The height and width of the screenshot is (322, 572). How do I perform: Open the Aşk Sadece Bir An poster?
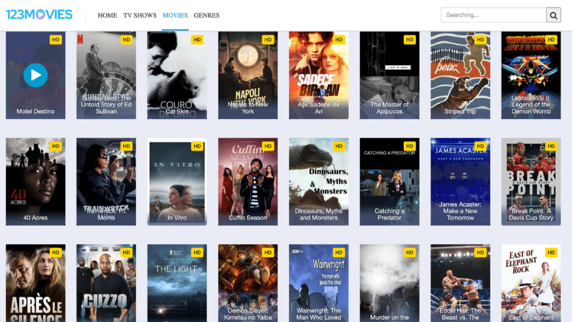318,75
